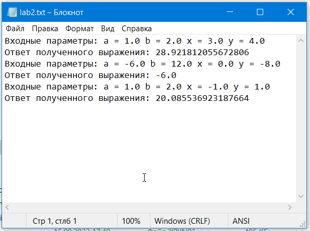Open the Формат menu
This screenshot has height=231, width=310.
pyautogui.click(x=80, y=29)
